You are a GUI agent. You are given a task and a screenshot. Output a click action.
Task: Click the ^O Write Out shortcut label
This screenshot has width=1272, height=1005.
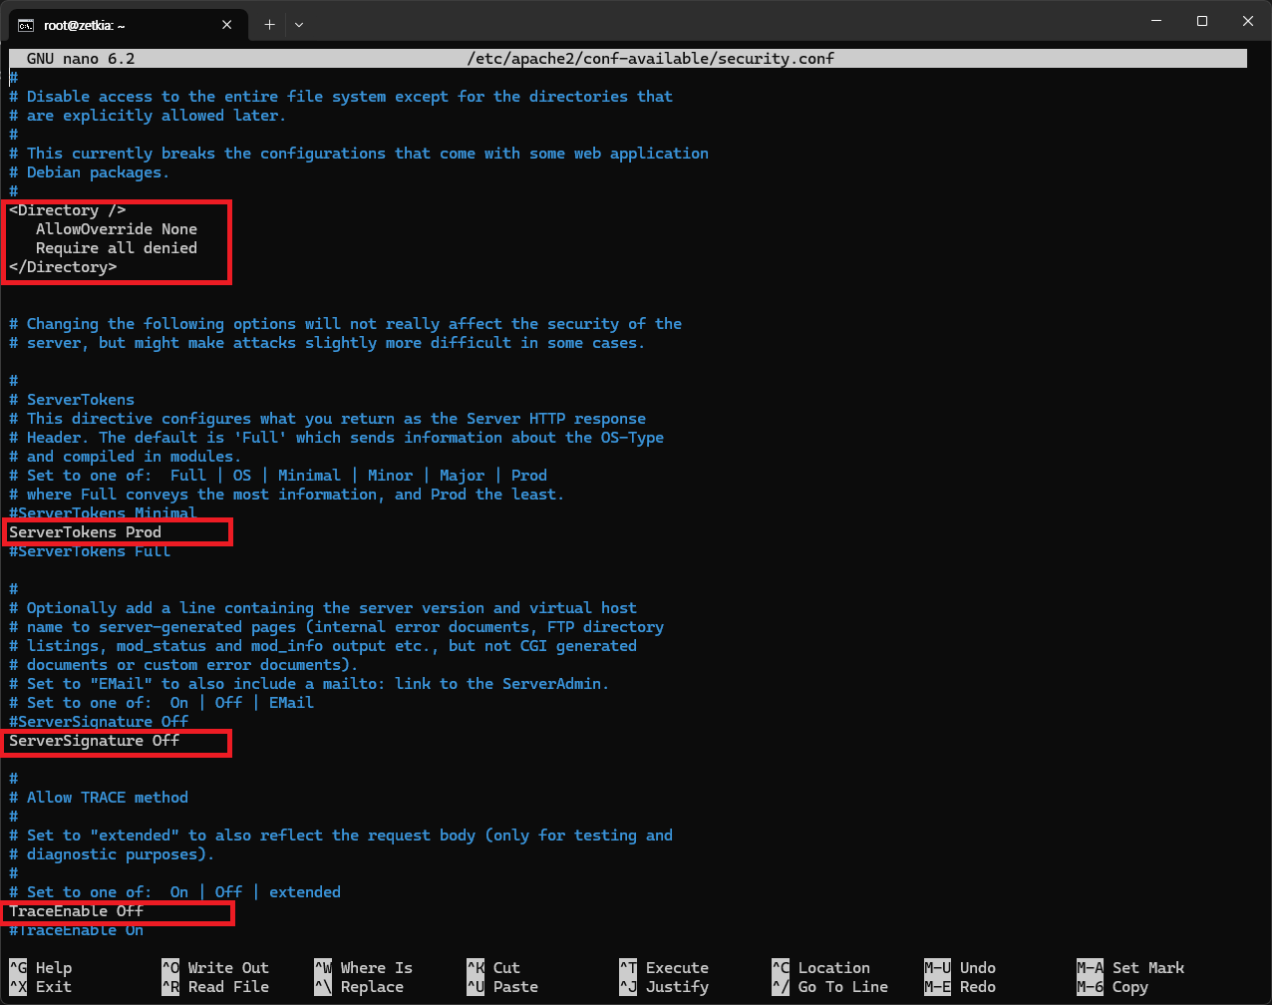pos(215,968)
